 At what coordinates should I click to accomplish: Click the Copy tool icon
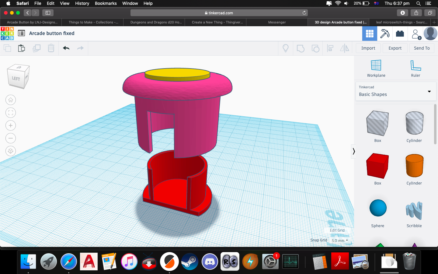pos(7,48)
